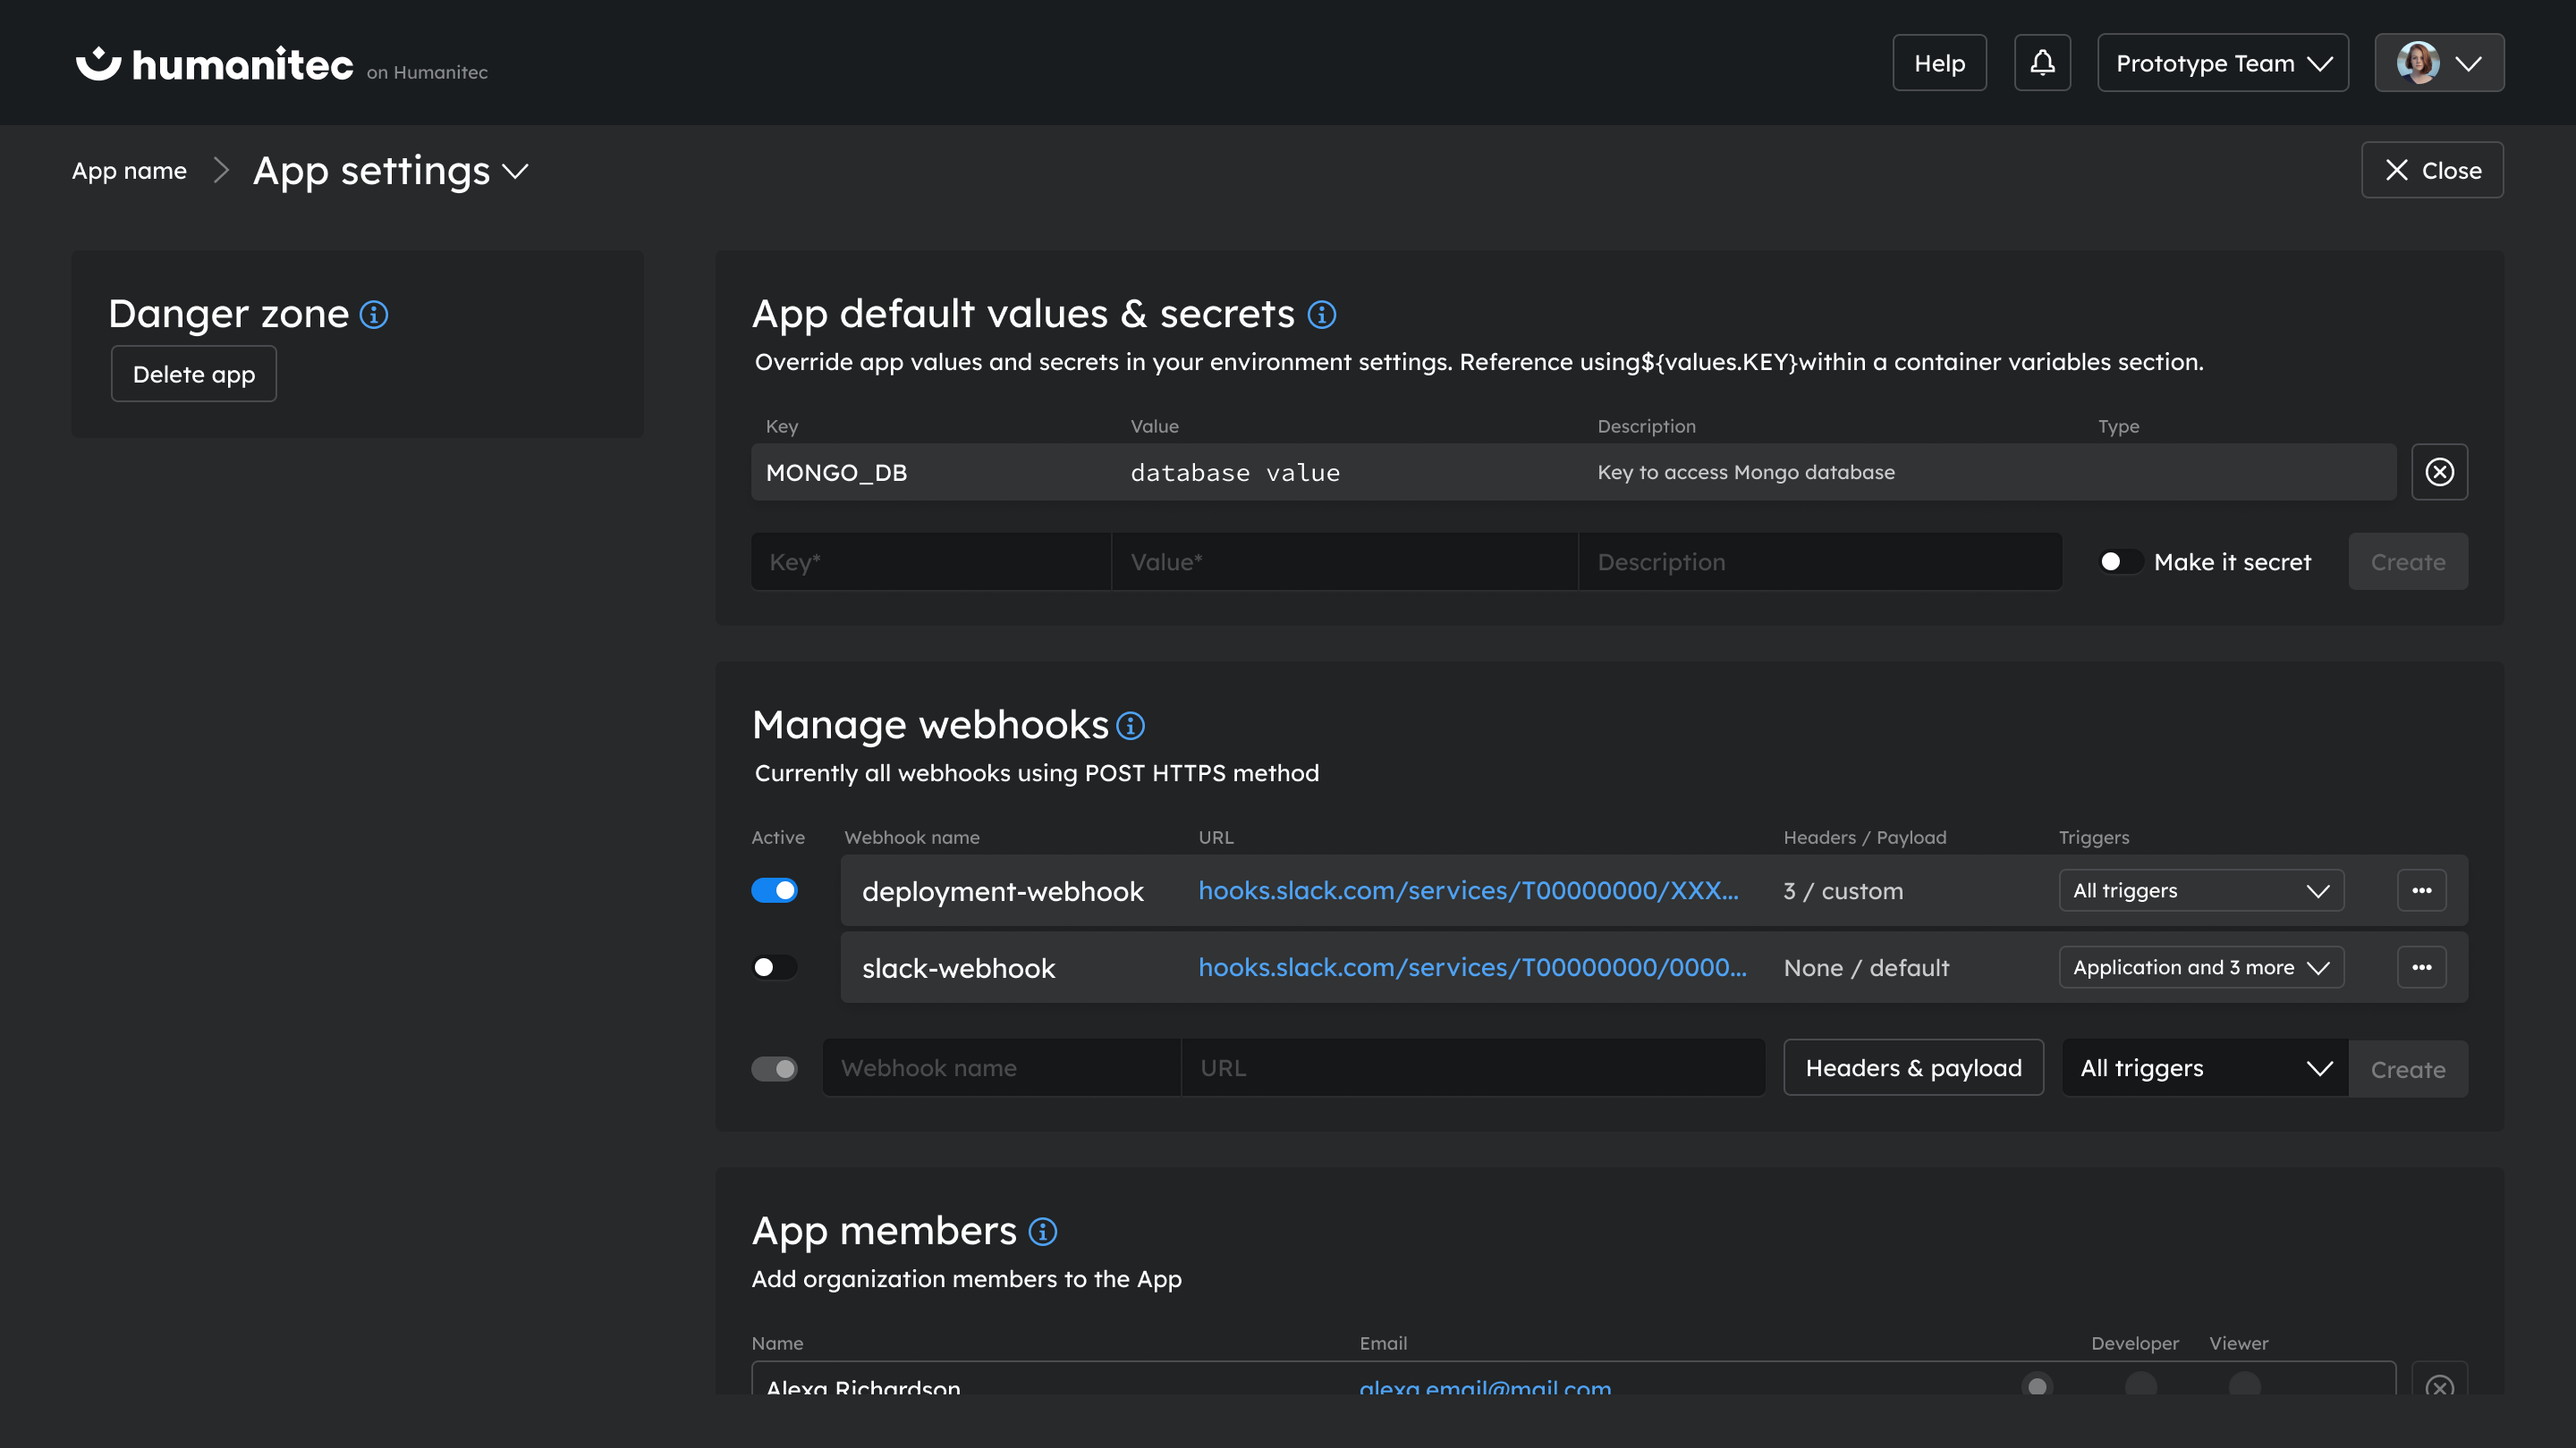
Task: Open the notifications bell
Action: click(2042, 62)
